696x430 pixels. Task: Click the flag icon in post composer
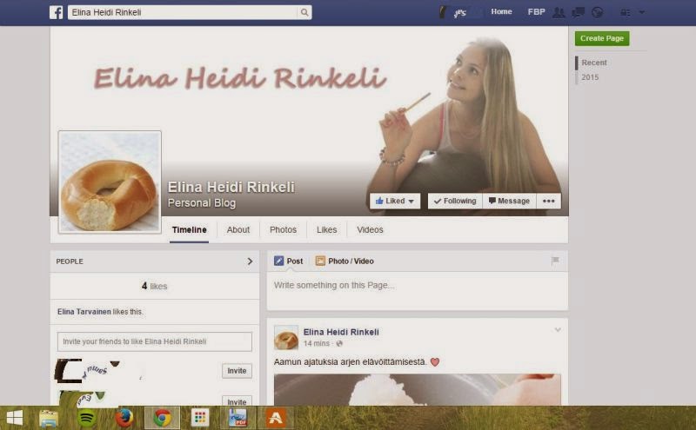(x=555, y=261)
